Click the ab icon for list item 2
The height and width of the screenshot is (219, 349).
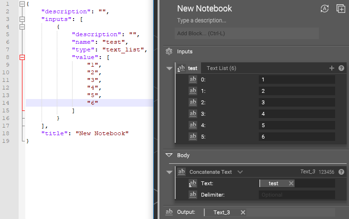pos(193,102)
